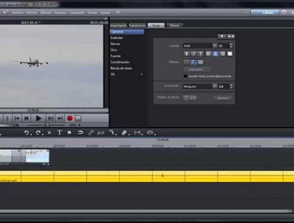The height and width of the screenshot is (223, 294).
Task: Switch to the Efectos tab in media pool
Action: click(174, 25)
